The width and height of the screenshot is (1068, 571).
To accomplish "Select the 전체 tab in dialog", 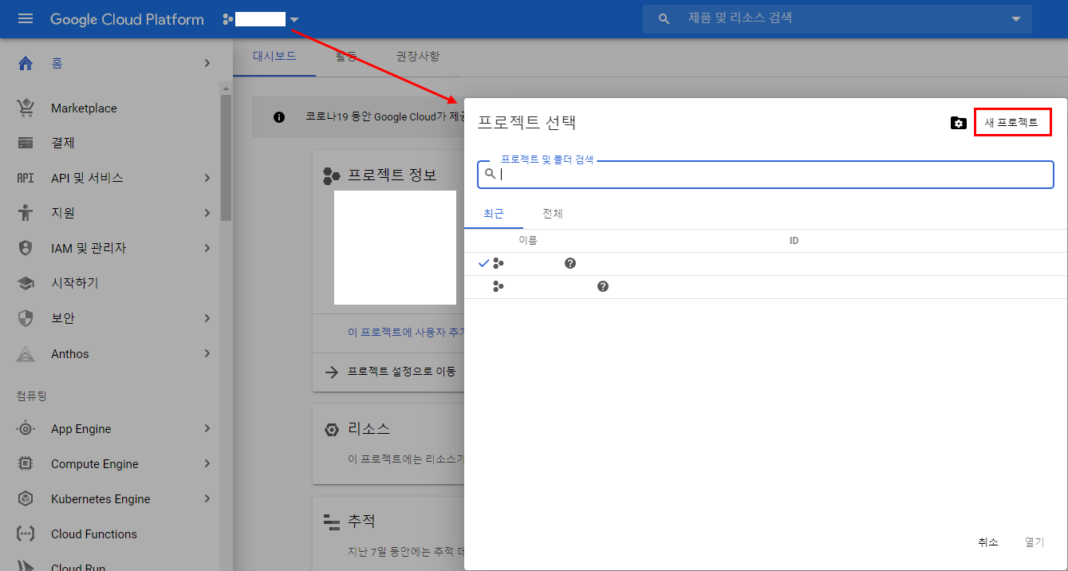I will point(553,214).
